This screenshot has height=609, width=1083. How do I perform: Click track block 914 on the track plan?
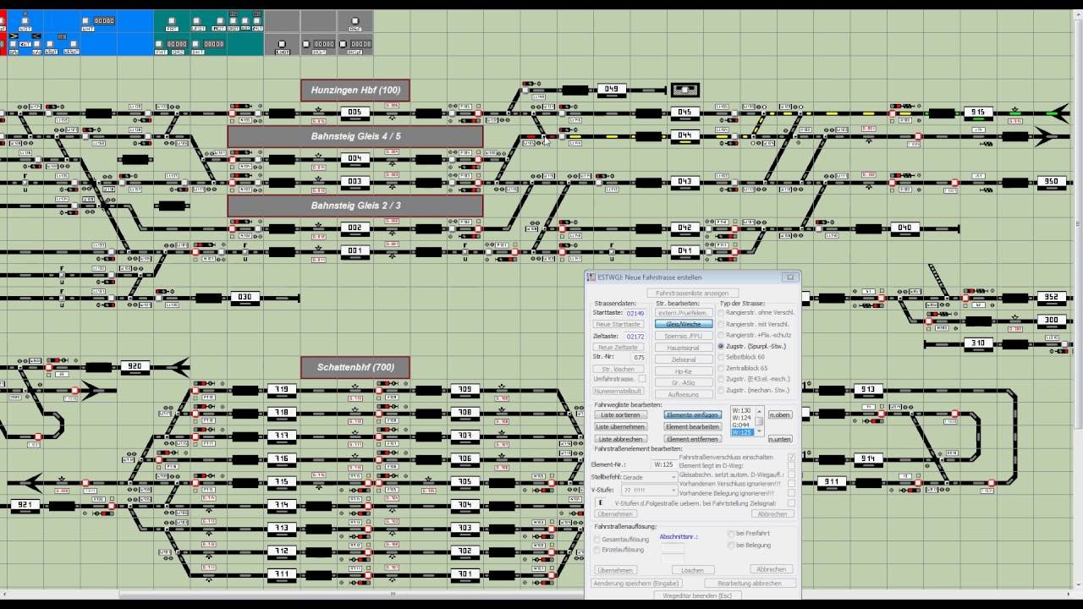[x=869, y=459]
